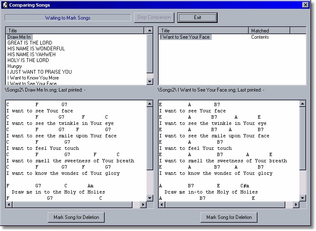Click down arrow in left lyrics pane scrollbar
The height and width of the screenshot is (231, 316).
pos(149,198)
